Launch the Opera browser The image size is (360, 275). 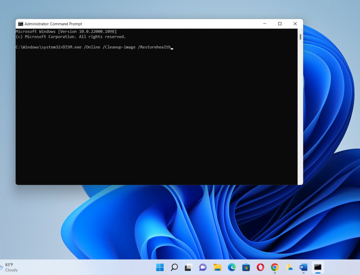tap(261, 267)
